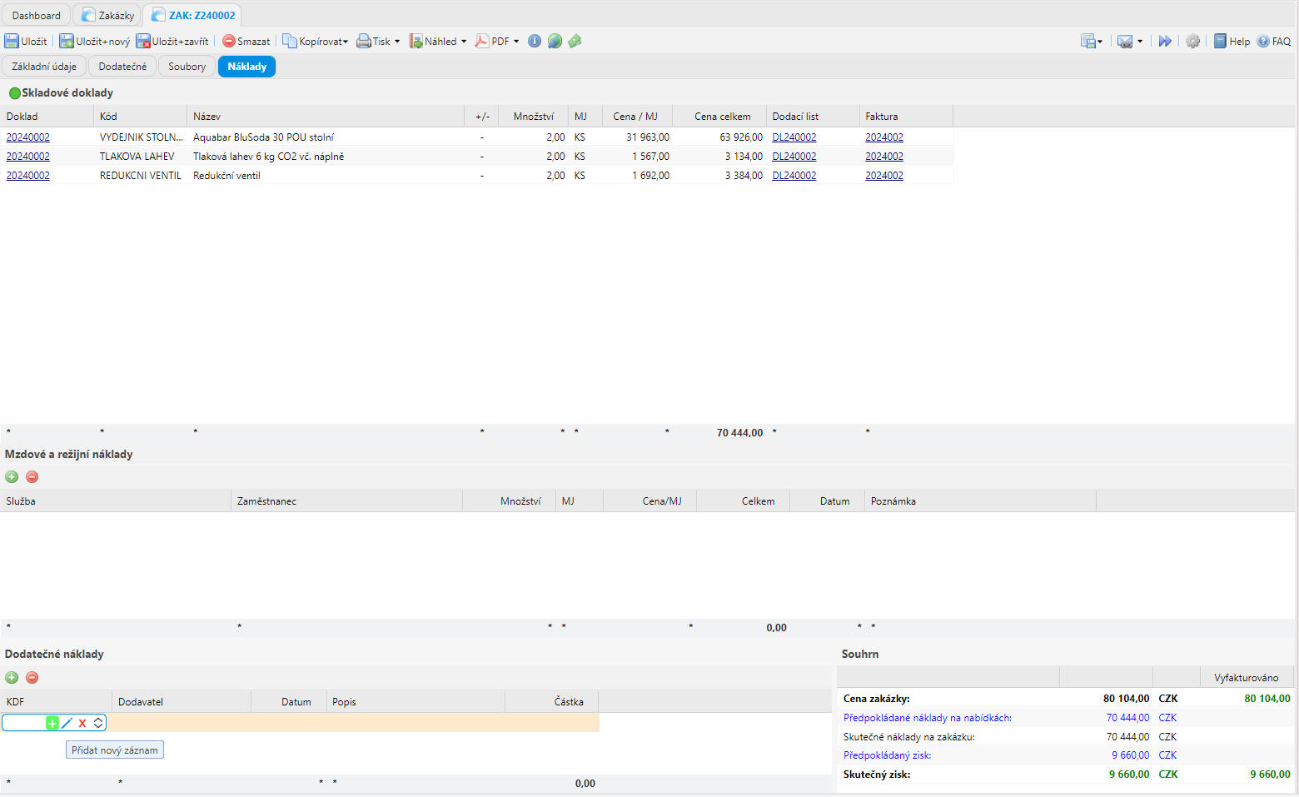Open the Kopírovat copy dropdown
Screen dimensions: 1299x797
(315, 41)
